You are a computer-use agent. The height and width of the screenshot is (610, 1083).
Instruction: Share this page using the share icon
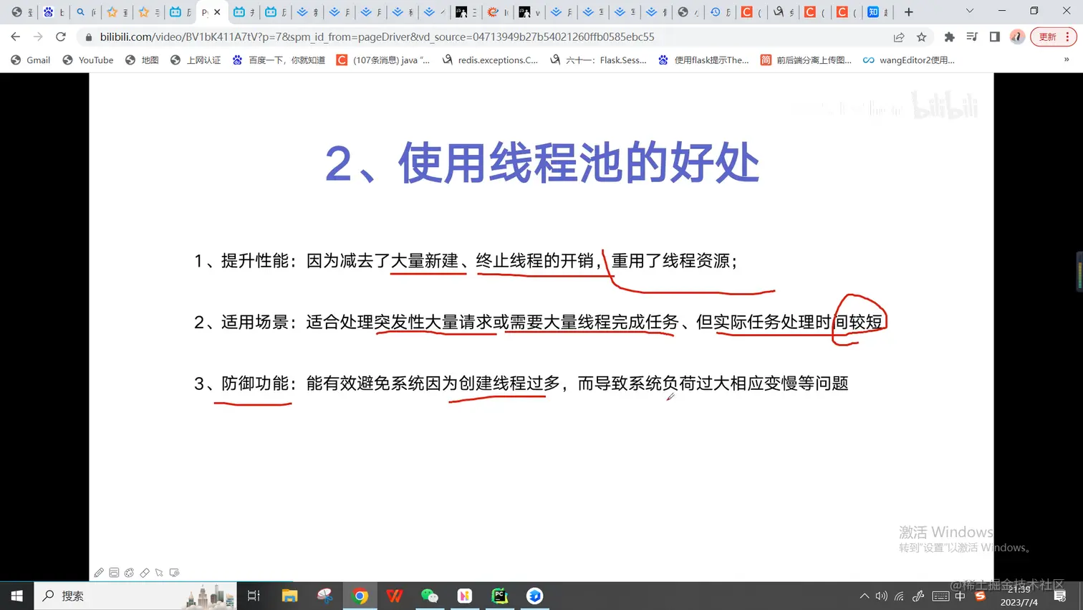tap(899, 37)
